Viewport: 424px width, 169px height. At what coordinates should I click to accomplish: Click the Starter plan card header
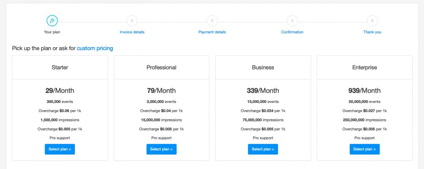pos(60,68)
